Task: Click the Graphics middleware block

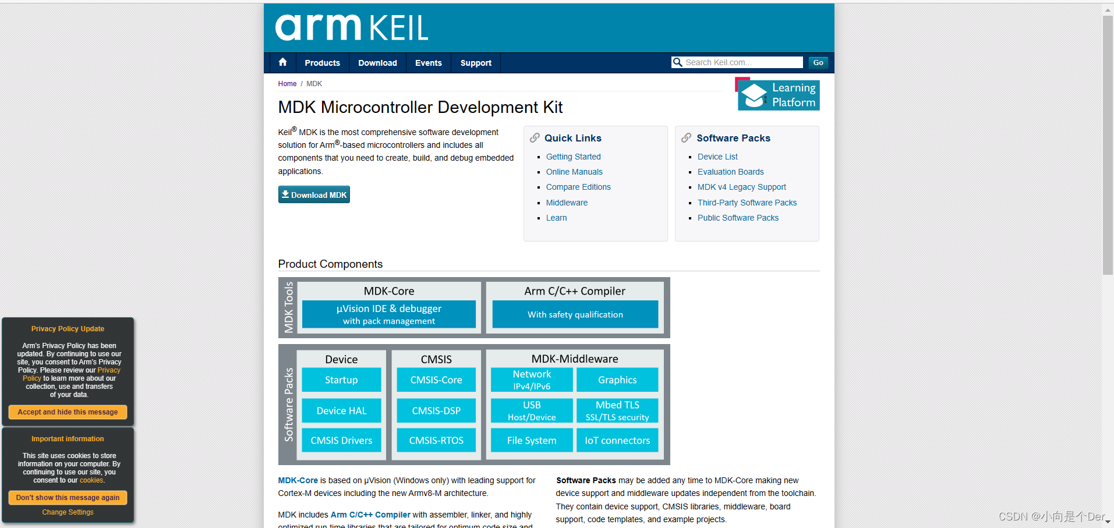Action: point(617,380)
